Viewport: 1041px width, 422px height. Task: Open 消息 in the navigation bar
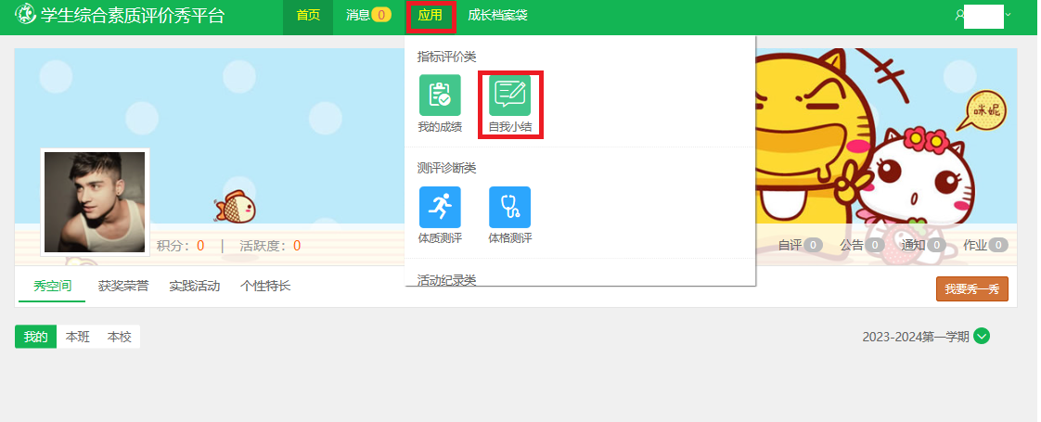pos(368,15)
